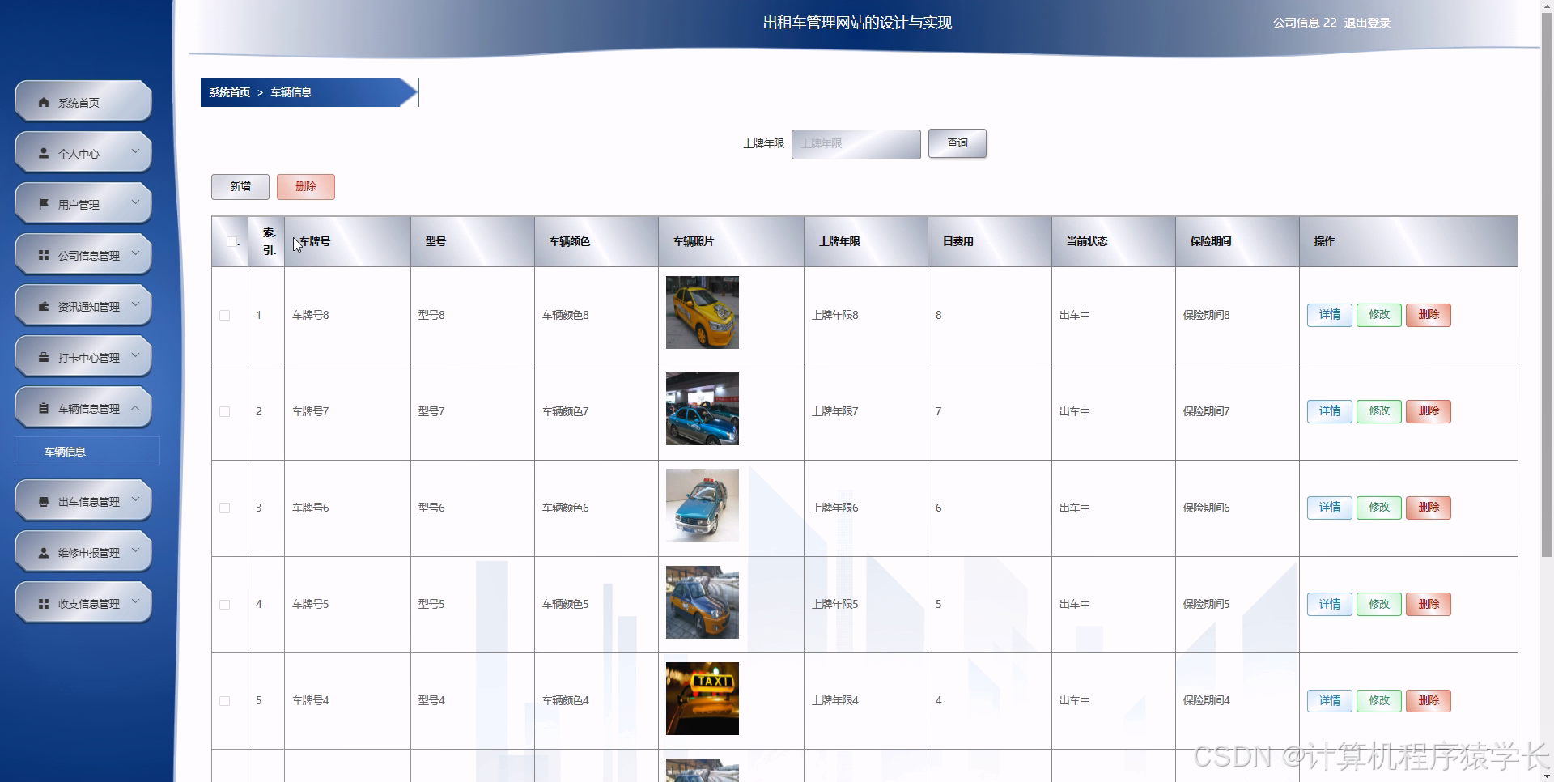This screenshot has height=782, width=1554.
Task: Click the icon beside 资讯通知管理
Action: pyautogui.click(x=44, y=307)
